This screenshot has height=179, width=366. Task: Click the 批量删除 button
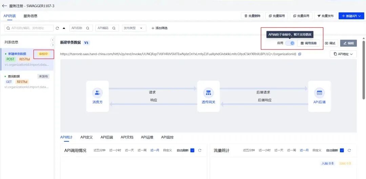click(252, 16)
